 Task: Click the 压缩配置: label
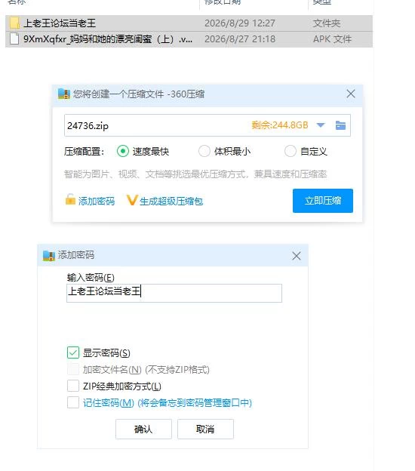pos(84,152)
